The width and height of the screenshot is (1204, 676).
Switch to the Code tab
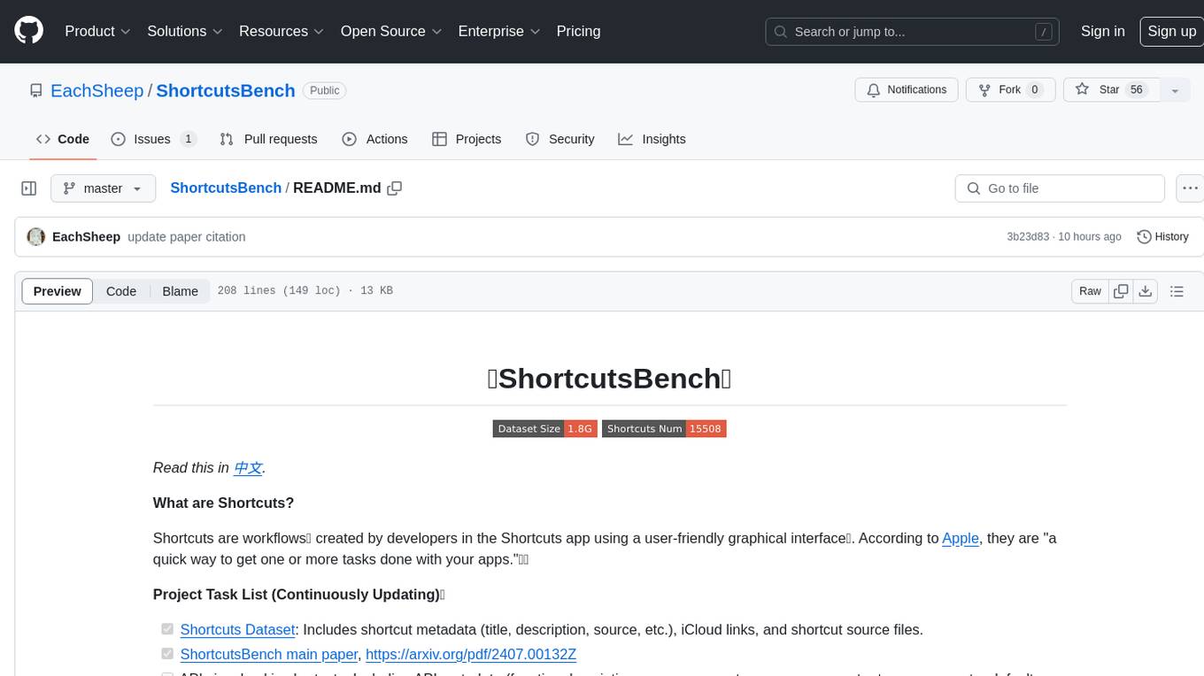pyautogui.click(x=62, y=139)
